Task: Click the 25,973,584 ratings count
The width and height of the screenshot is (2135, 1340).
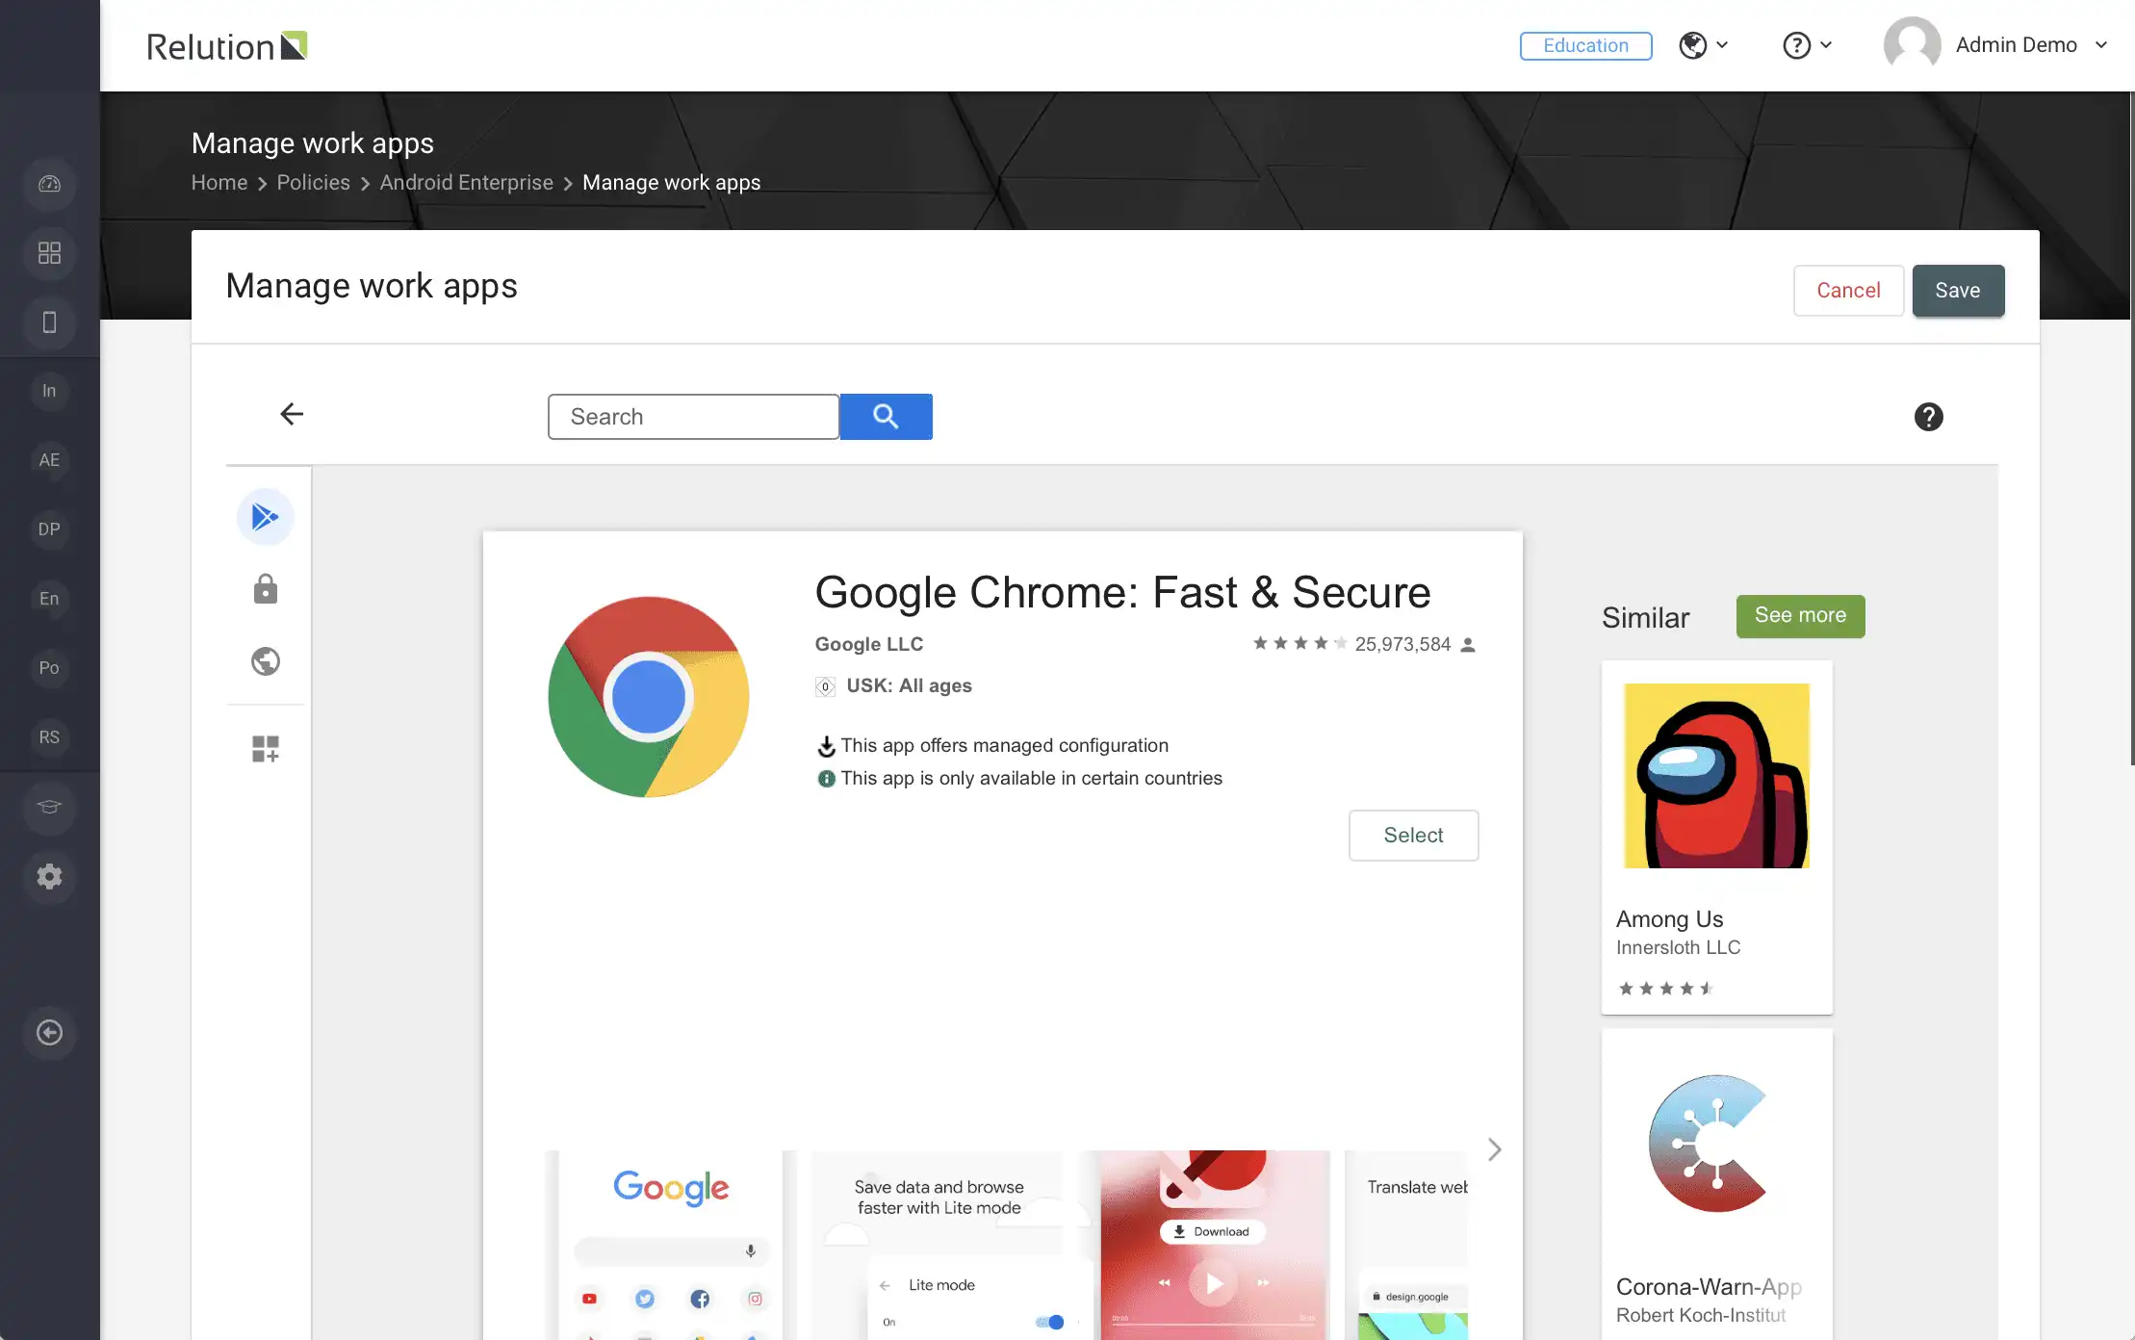Action: (1402, 644)
